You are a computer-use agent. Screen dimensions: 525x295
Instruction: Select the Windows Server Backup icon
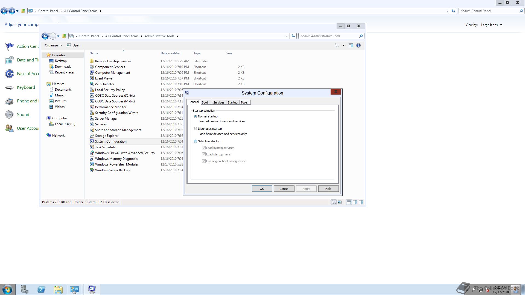pyautogui.click(x=92, y=170)
